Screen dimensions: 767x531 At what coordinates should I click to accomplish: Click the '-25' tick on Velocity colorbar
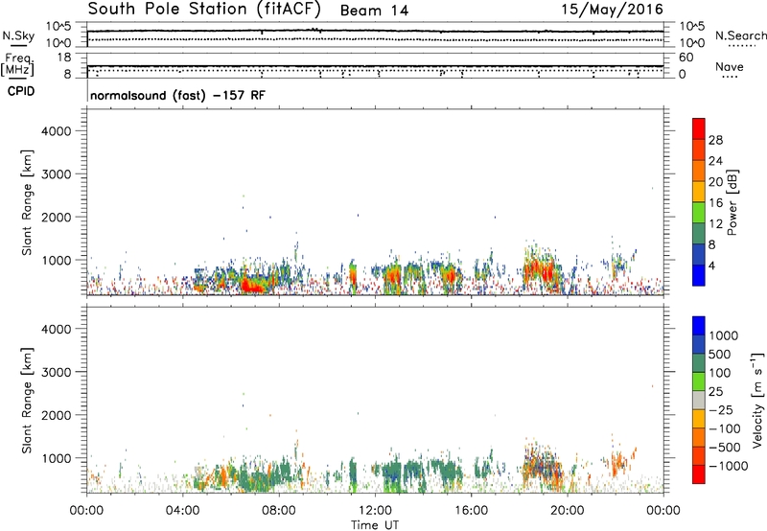(721, 410)
